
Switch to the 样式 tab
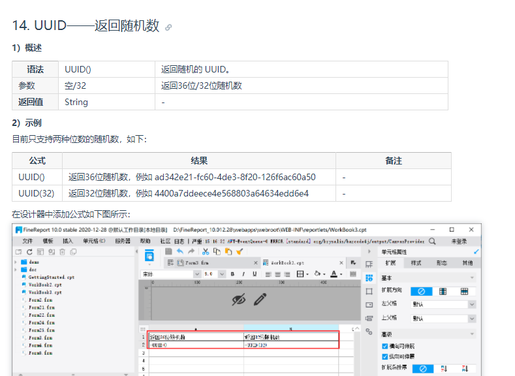pos(416,262)
